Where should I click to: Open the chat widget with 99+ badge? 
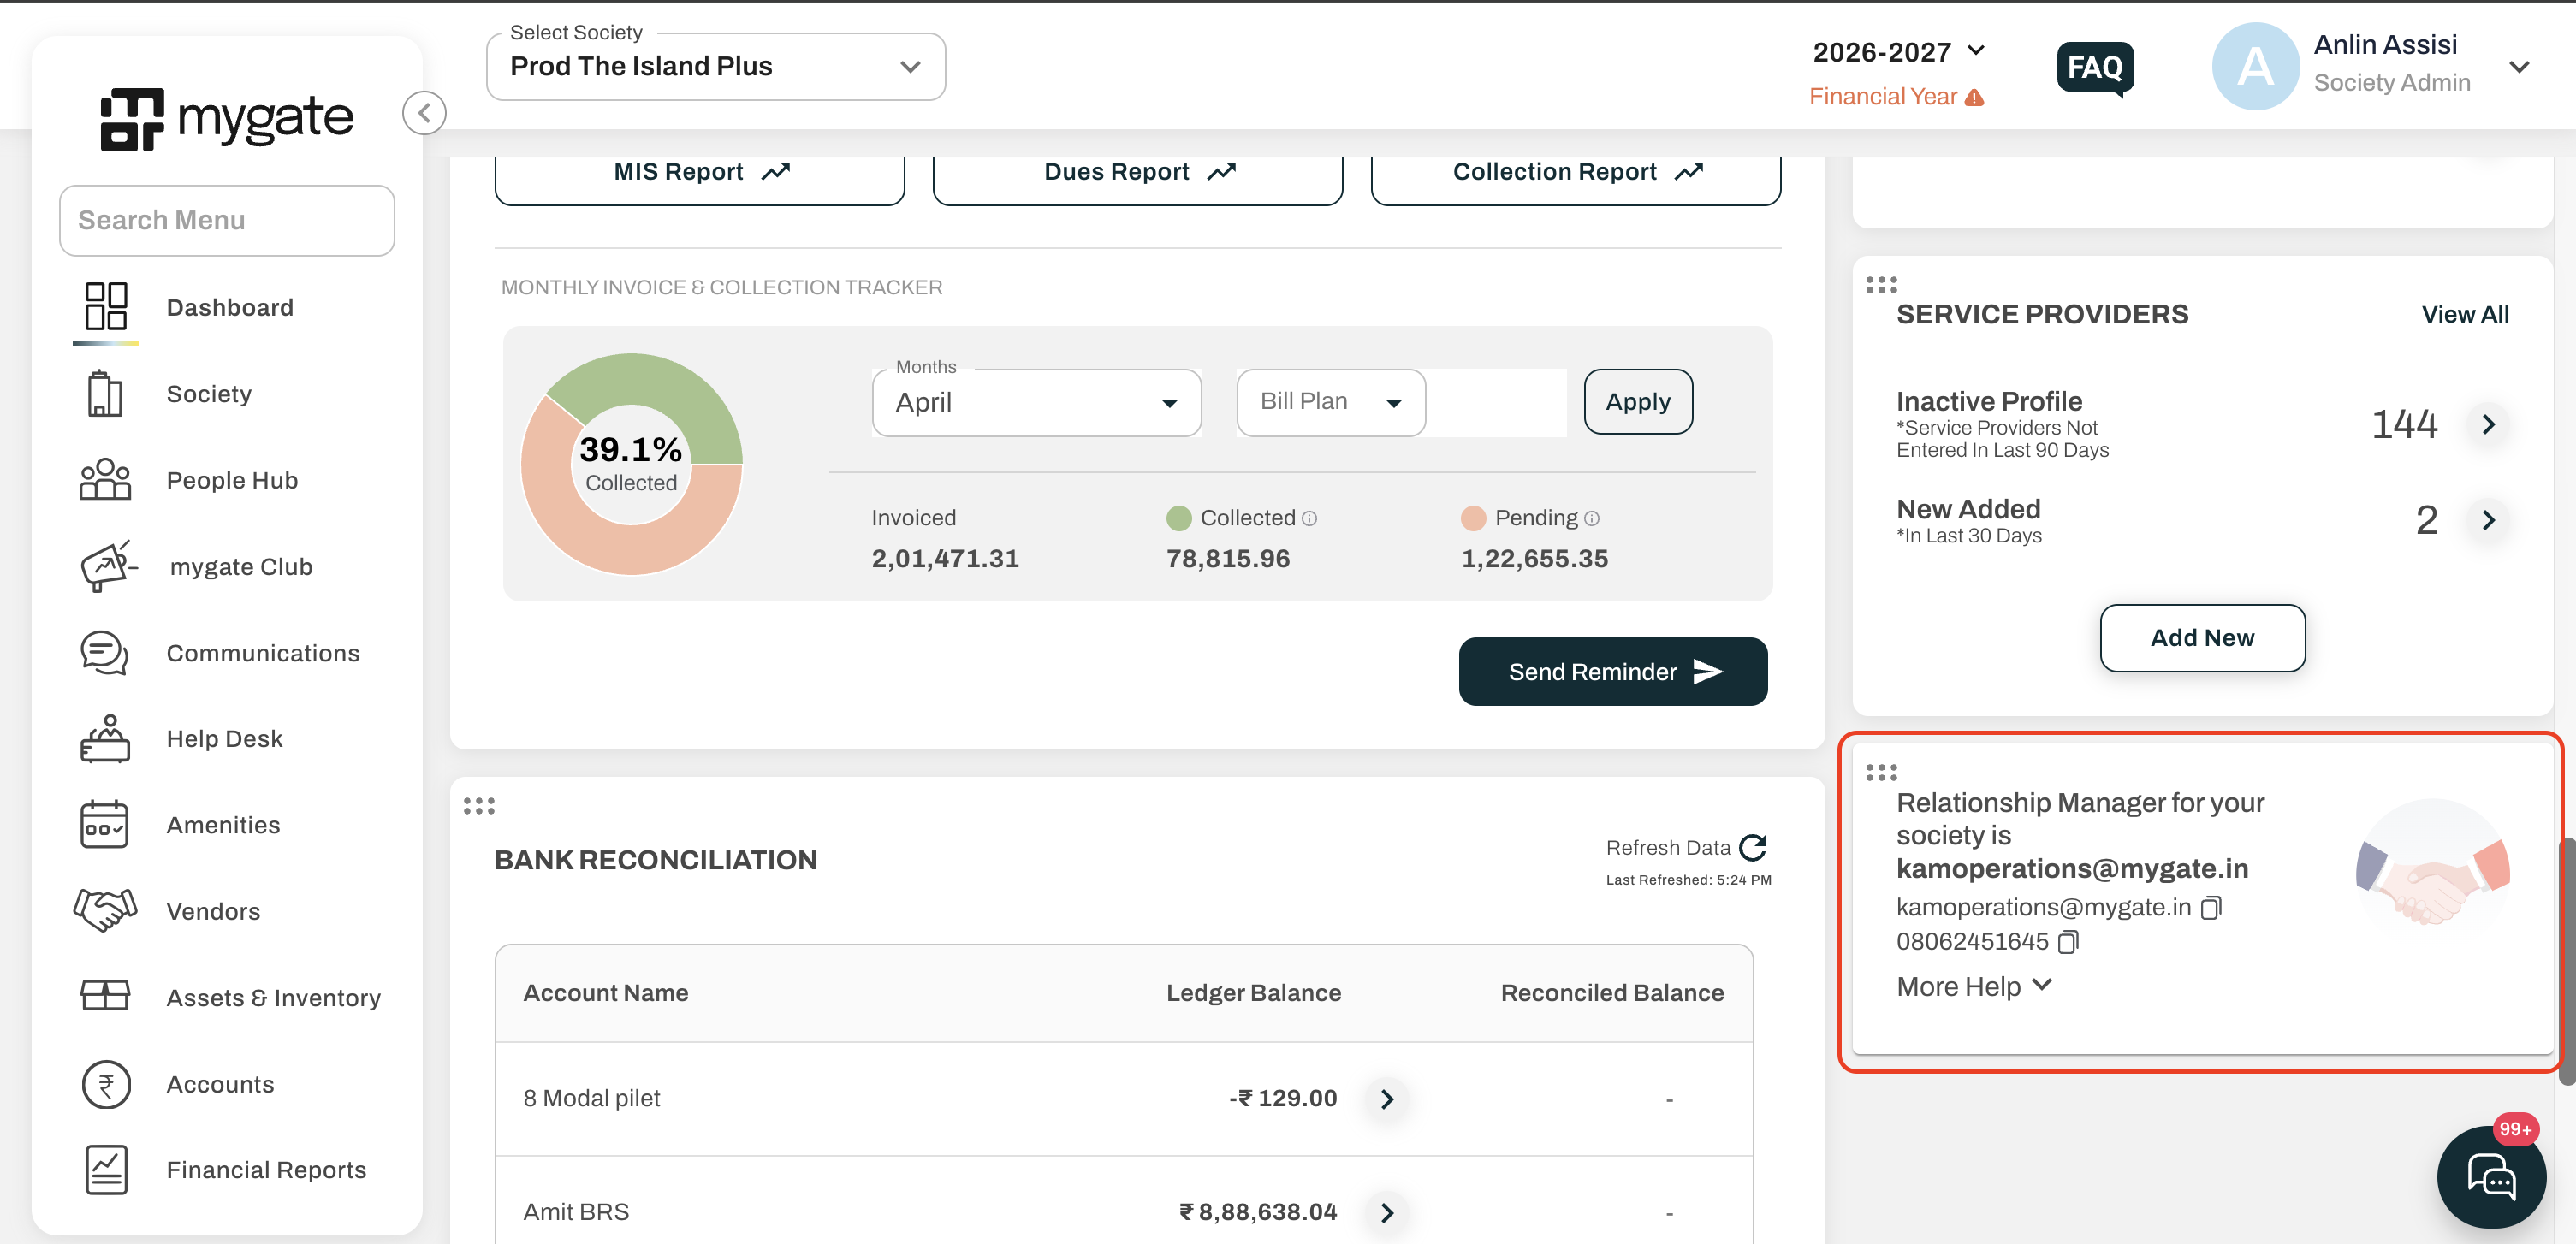[x=2491, y=1177]
